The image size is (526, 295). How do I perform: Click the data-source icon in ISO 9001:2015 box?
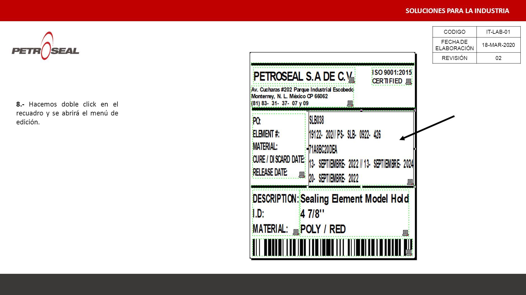click(409, 81)
